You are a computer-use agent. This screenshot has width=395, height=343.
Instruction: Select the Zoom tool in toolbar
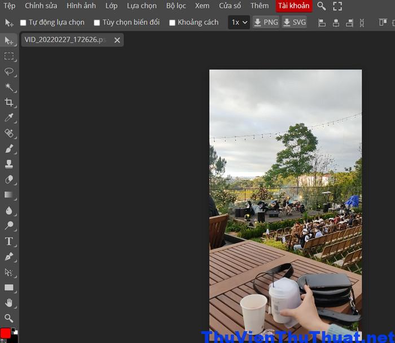(x=9, y=318)
